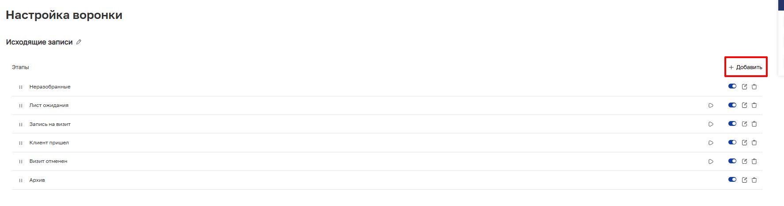784x206 pixels.
Task: Select the Визит отменен stage row
Action: [49, 162]
